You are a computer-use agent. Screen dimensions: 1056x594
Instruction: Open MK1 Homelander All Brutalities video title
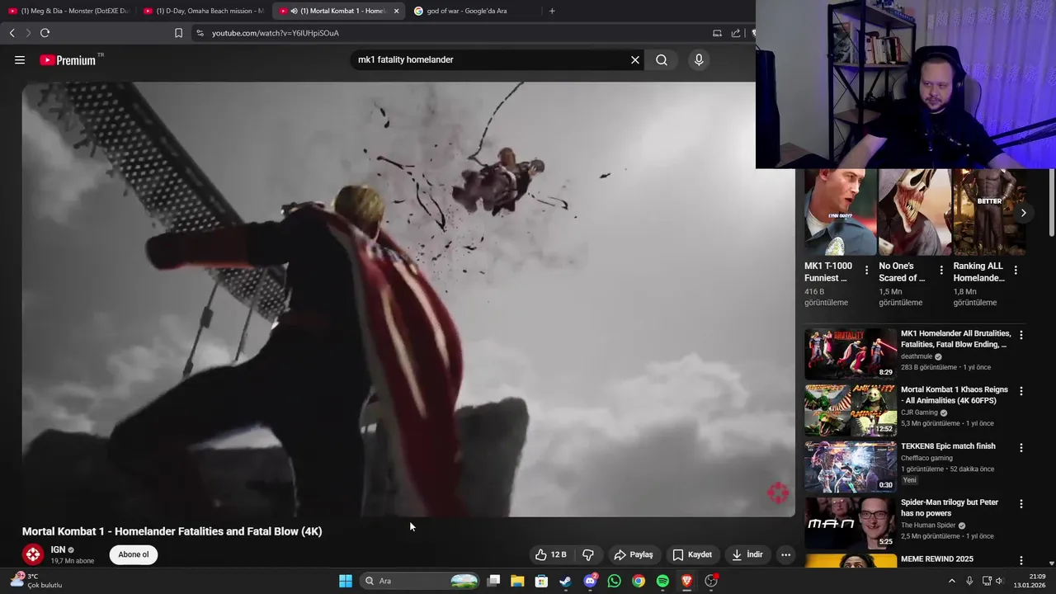955,339
